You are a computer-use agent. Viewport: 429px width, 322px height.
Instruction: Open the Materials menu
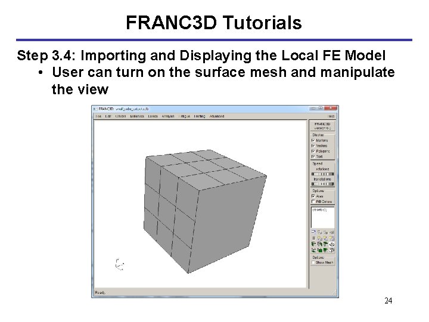(137, 116)
